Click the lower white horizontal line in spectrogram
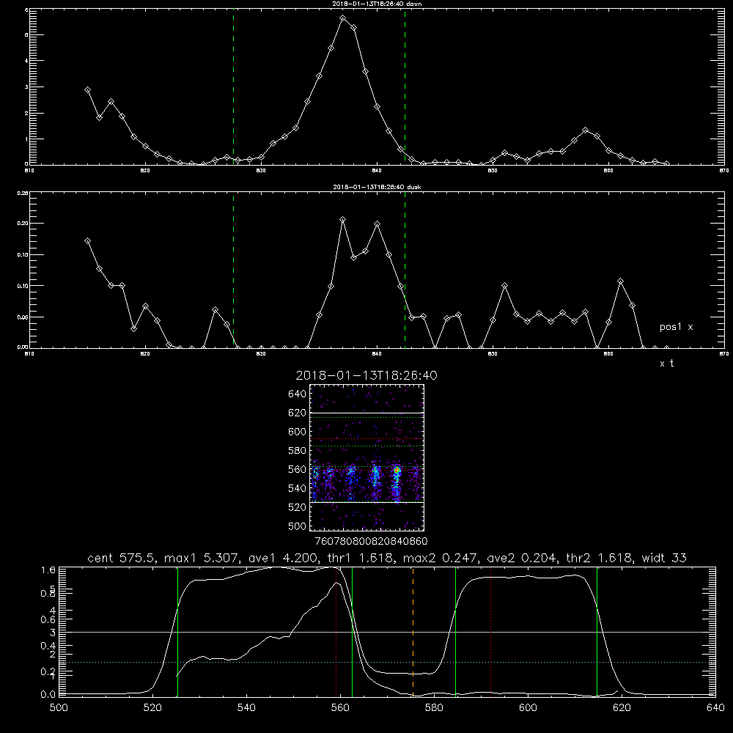The width and height of the screenshot is (733, 733). (366, 502)
